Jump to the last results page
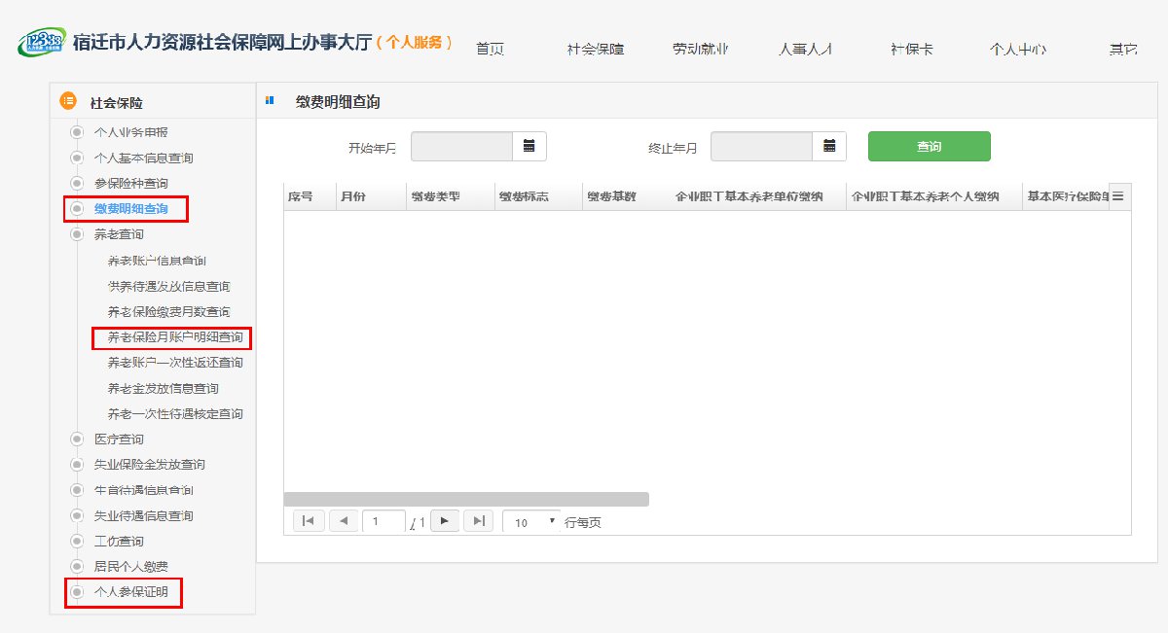The image size is (1168, 633). point(478,521)
